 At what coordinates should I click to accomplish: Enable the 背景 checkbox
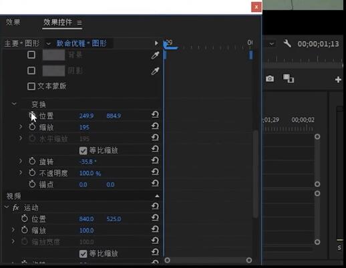tap(31, 55)
